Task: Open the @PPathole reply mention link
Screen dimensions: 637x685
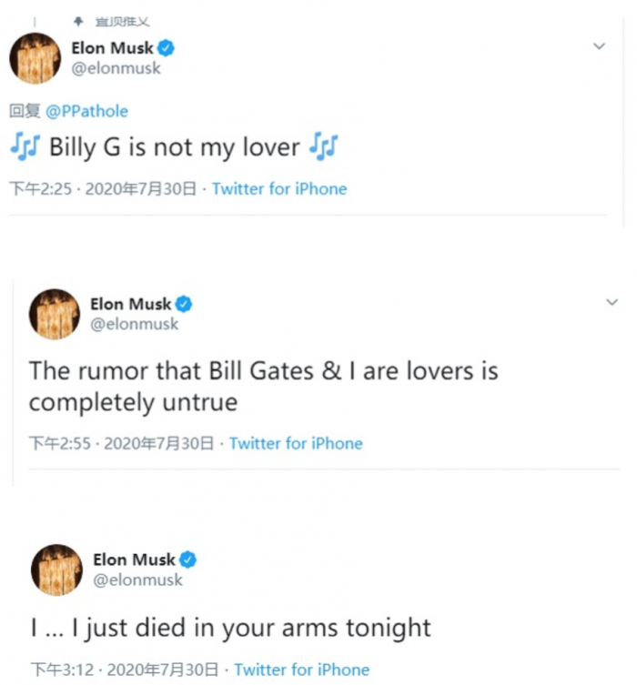Action: [x=86, y=111]
